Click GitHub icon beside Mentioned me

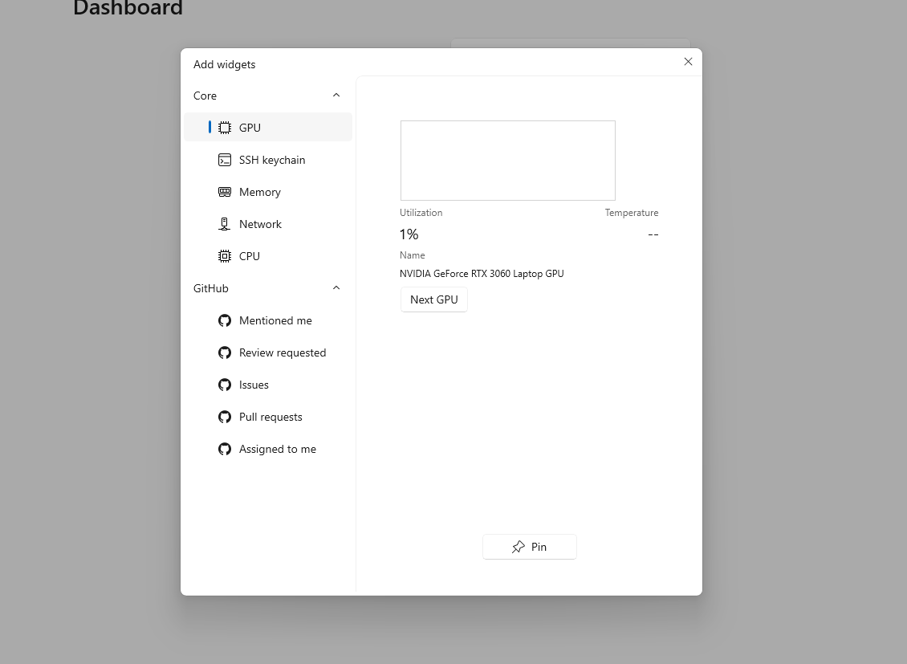click(x=225, y=320)
